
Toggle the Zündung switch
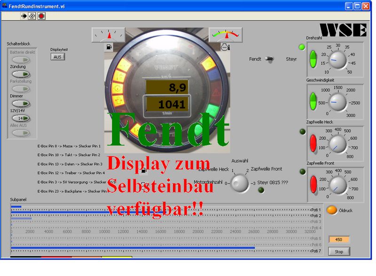(21, 74)
